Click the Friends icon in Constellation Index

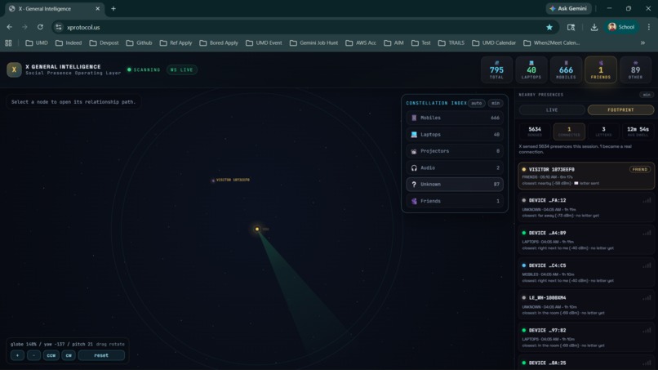coord(414,201)
